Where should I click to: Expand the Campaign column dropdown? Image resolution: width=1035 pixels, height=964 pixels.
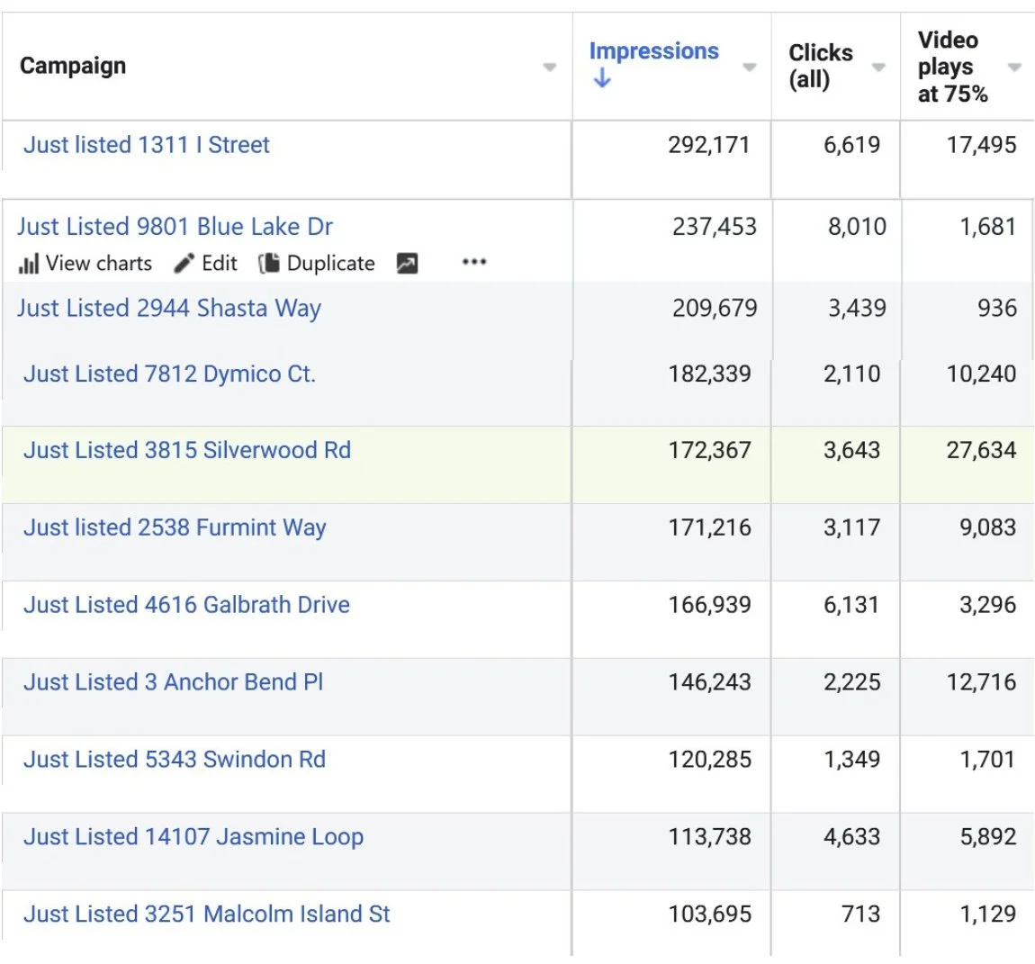pyautogui.click(x=549, y=67)
